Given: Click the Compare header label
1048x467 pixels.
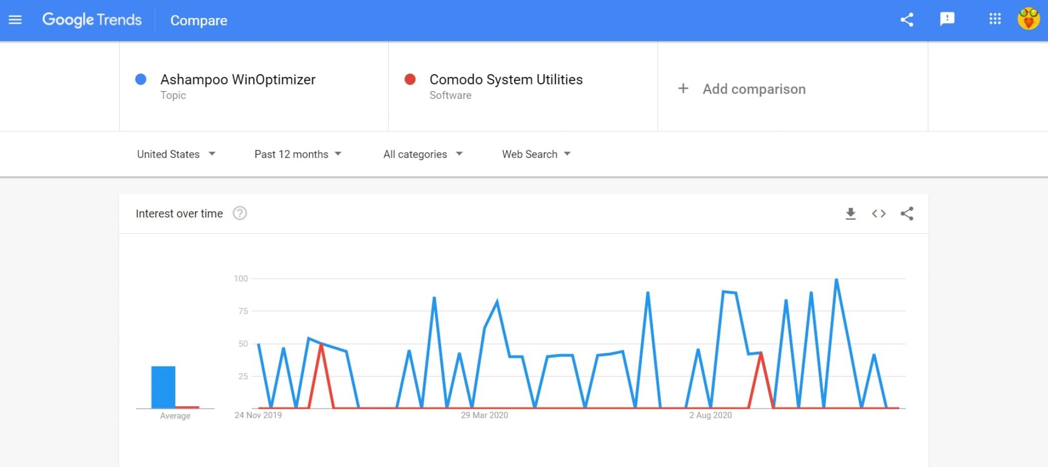Looking at the screenshot, I should coord(199,20).
